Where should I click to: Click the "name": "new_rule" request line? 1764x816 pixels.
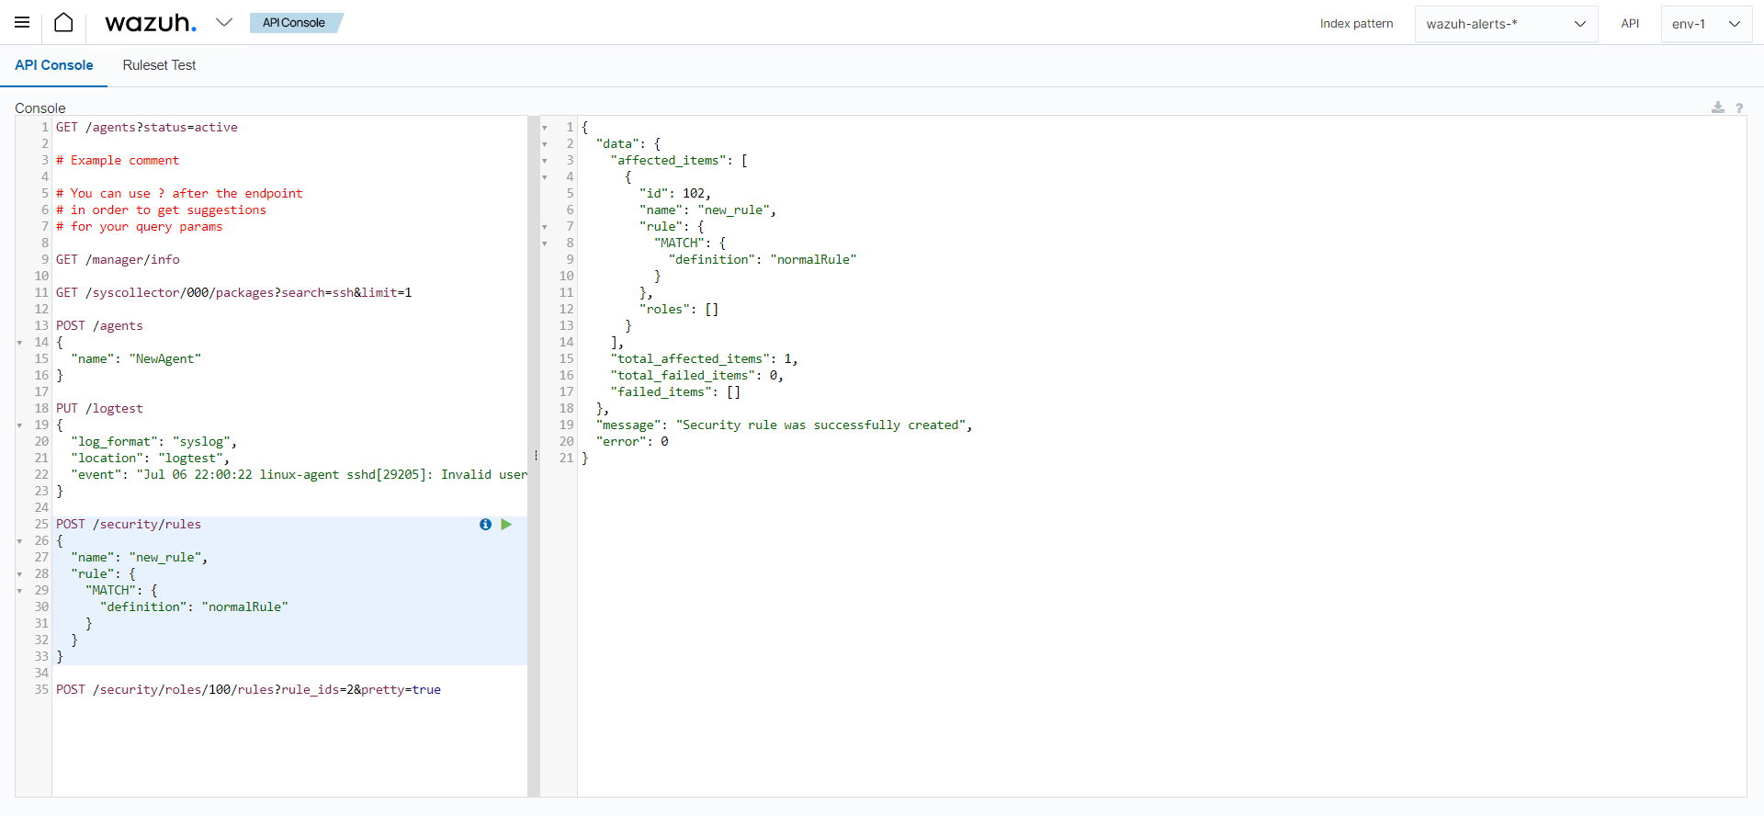[140, 558]
